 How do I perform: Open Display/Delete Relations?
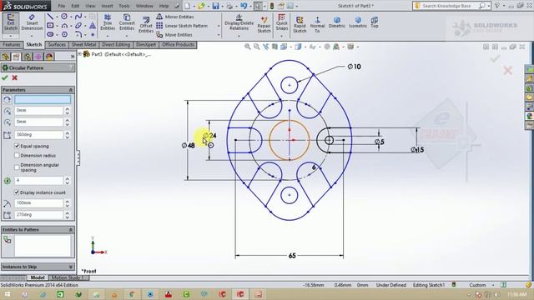239,22
